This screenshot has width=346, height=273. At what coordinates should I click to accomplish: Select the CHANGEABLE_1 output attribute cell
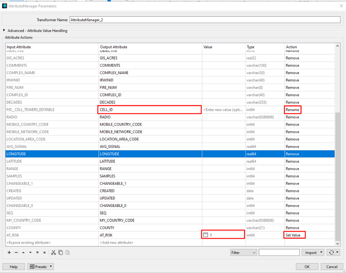point(150,184)
